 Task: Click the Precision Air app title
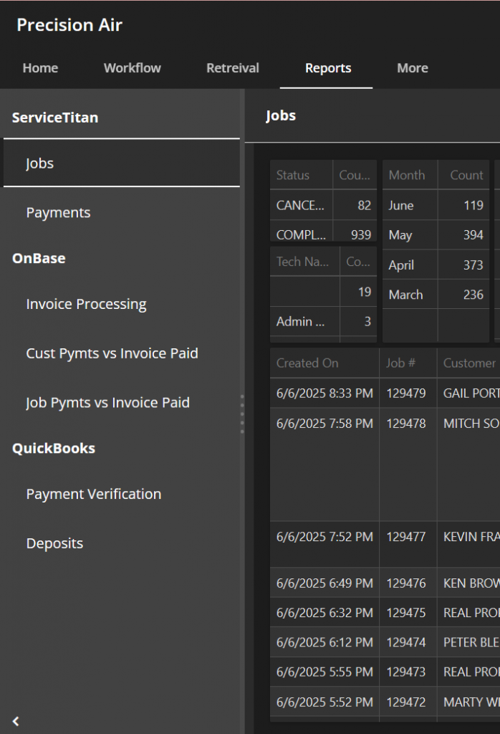[x=69, y=25]
